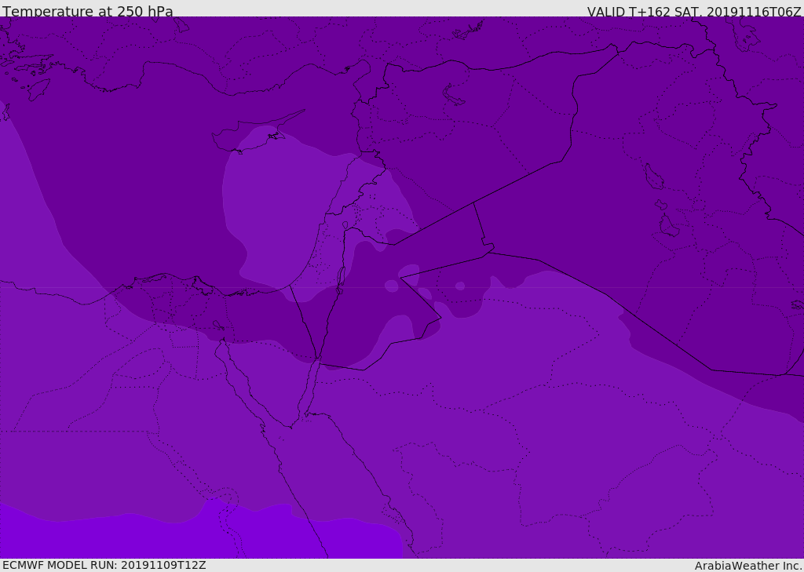Click inside the Gulf of Aqaba
This screenshot has width=804, height=572.
[312, 384]
